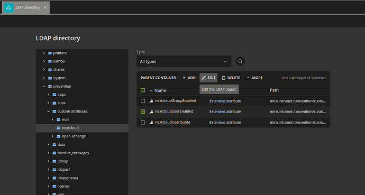Click the univention folder icon
Screen dimensions: 365x195
(x=50, y=86)
